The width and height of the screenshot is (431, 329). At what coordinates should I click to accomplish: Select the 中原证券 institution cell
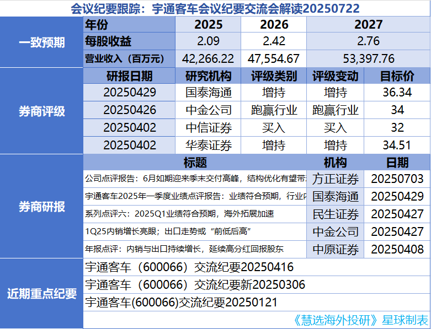(336, 250)
